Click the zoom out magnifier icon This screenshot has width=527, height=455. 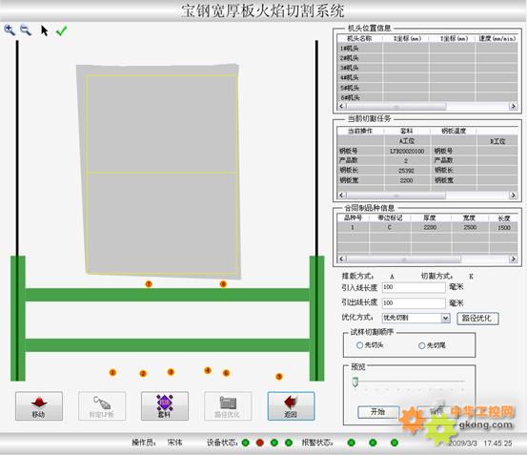[x=26, y=31]
